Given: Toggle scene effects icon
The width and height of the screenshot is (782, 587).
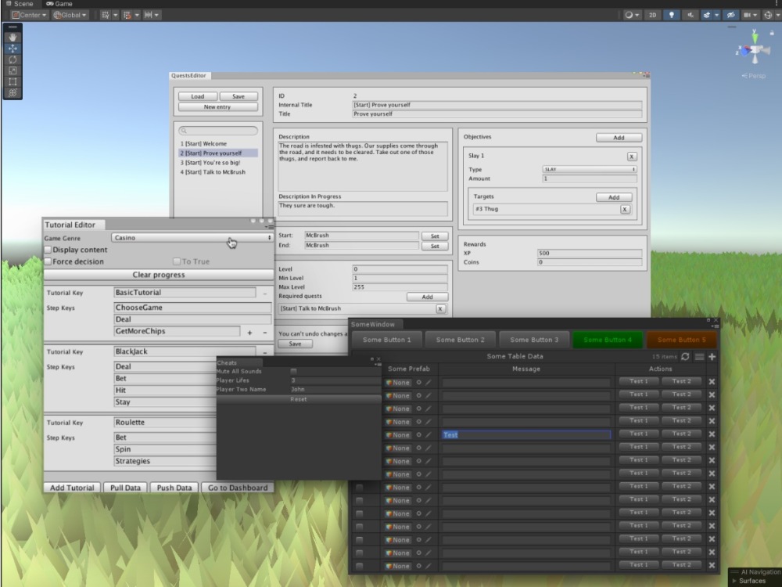Looking at the screenshot, I should point(707,15).
